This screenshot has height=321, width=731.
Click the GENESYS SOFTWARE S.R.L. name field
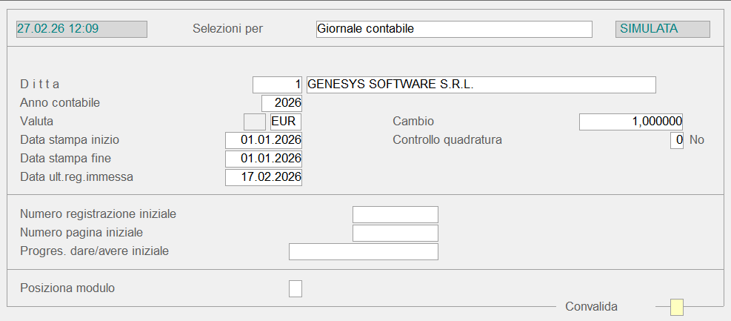pos(481,85)
